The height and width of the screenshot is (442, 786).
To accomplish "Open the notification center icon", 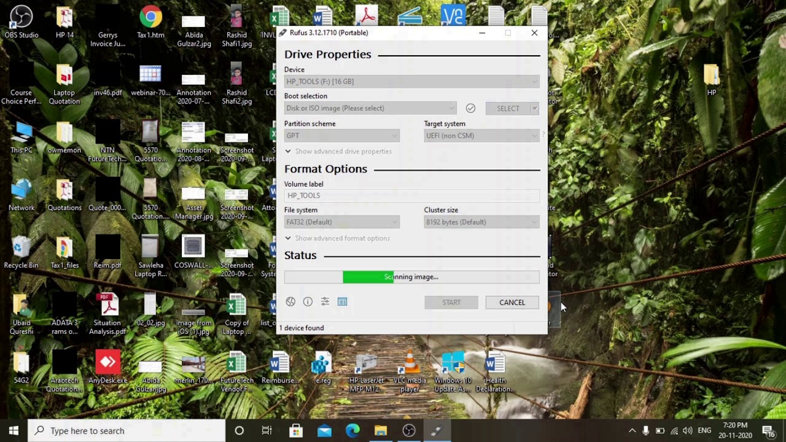I will point(768,430).
